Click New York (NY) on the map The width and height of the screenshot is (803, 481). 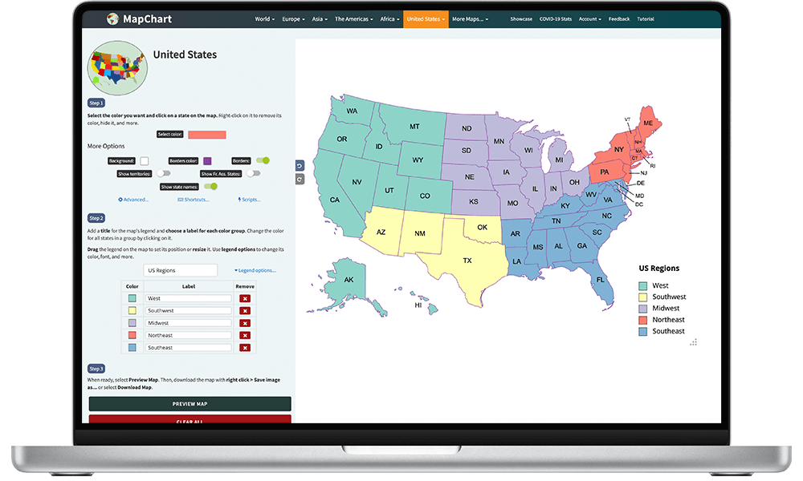pos(618,150)
